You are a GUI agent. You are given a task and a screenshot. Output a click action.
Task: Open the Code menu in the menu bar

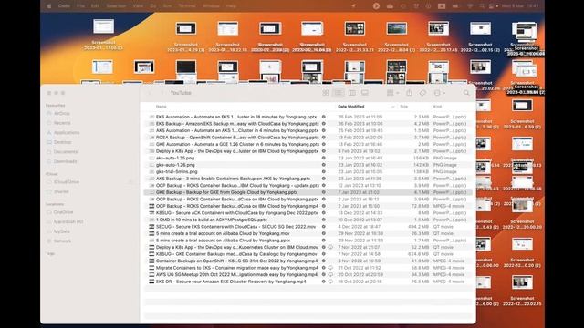pos(64,6)
